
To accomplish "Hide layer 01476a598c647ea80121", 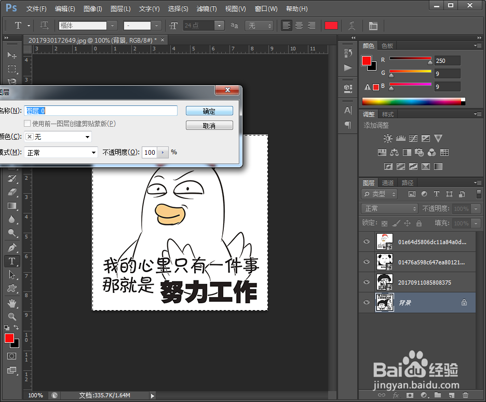I will tap(367, 262).
